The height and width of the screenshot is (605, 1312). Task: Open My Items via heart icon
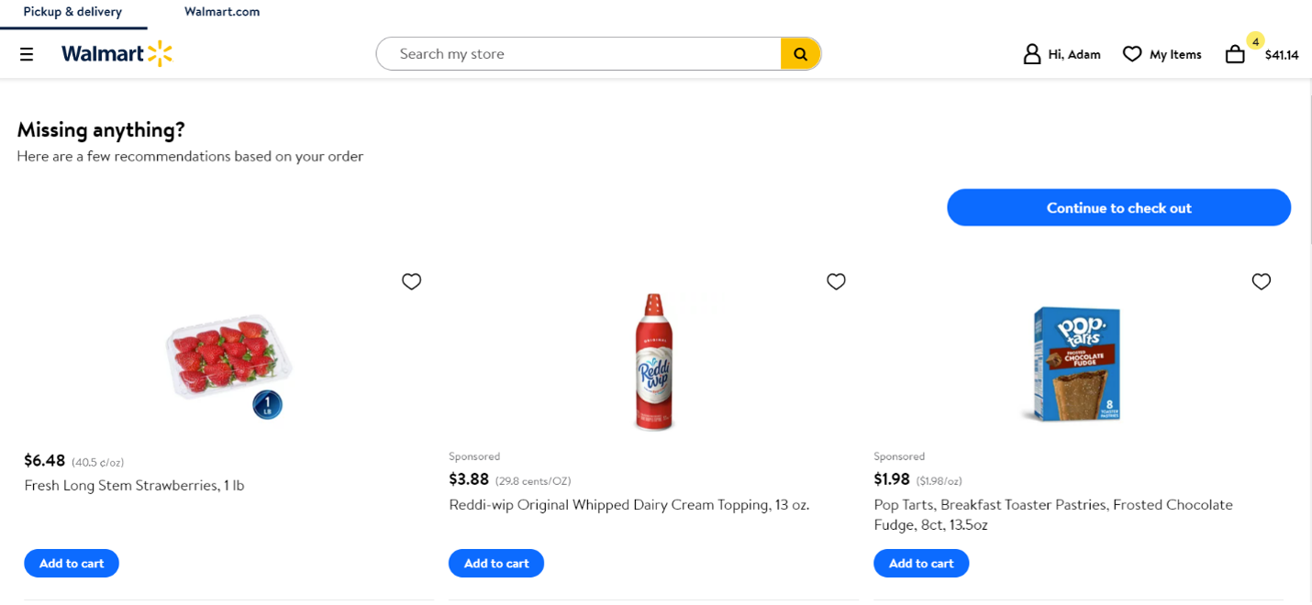pyautogui.click(x=1132, y=53)
